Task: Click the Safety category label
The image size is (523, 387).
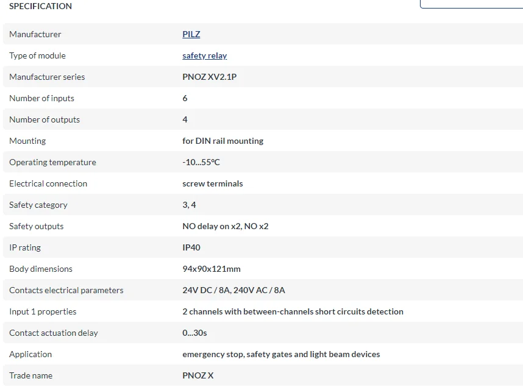Action: tap(38, 205)
